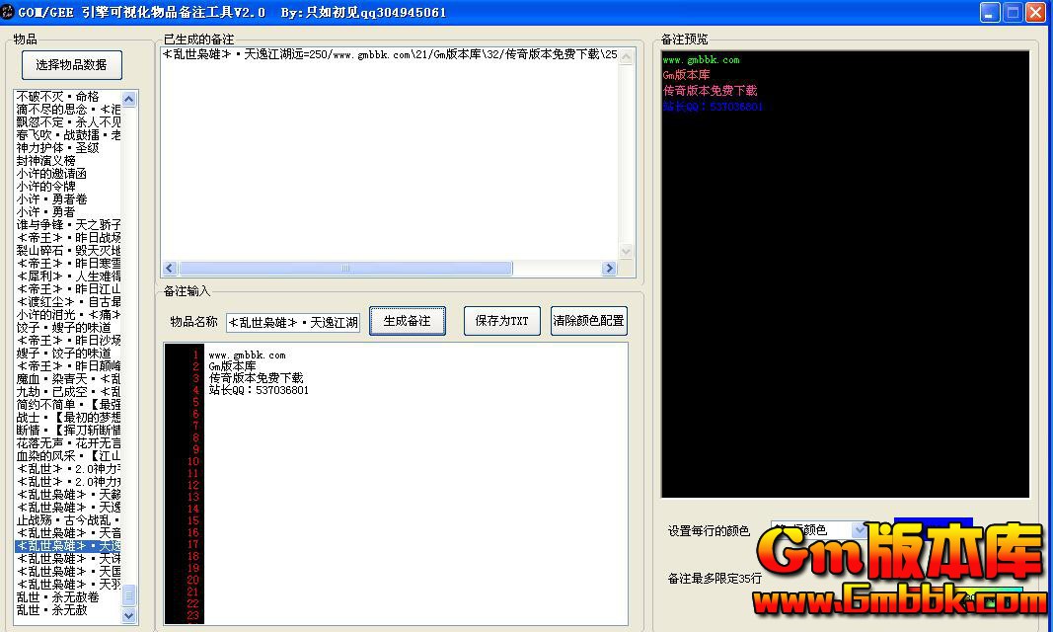This screenshot has width=1053, height=632.
Task: Select 封神演义榜 in the item list
Action: tap(46, 161)
